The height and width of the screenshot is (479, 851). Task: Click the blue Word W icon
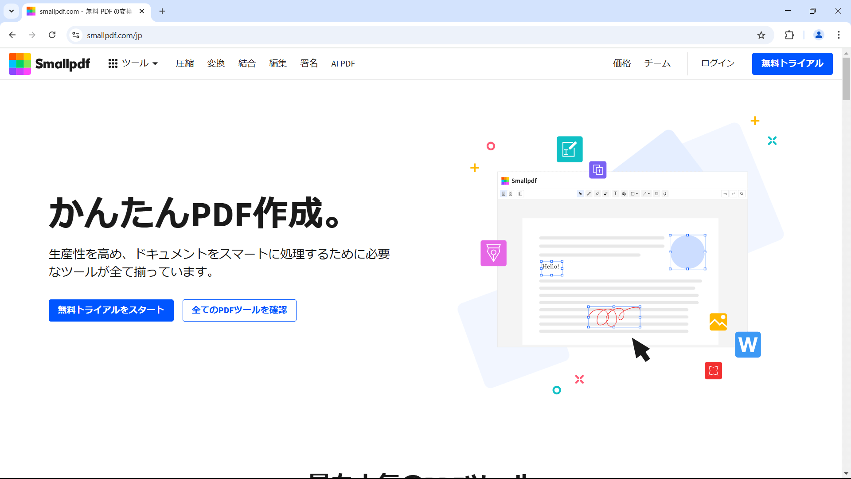pos(748,345)
